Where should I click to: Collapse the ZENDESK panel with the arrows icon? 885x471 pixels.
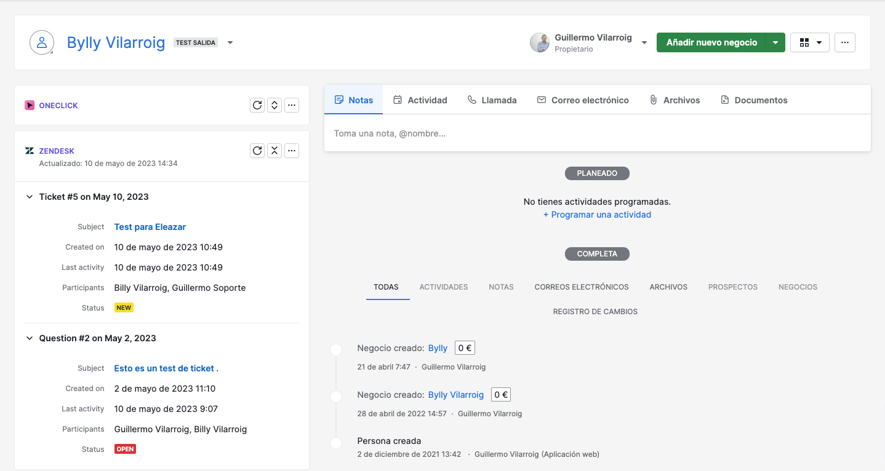pos(274,151)
